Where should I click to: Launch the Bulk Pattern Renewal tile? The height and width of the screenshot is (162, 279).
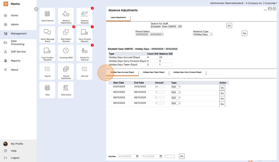[x=66, y=34]
